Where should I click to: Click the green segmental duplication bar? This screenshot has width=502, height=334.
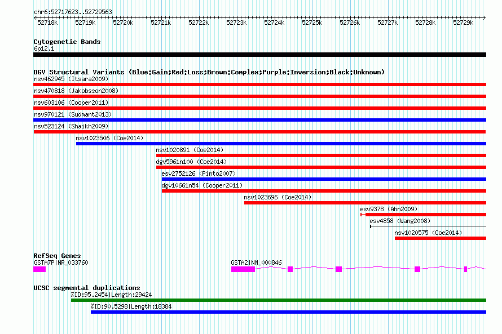pyautogui.click(x=279, y=300)
